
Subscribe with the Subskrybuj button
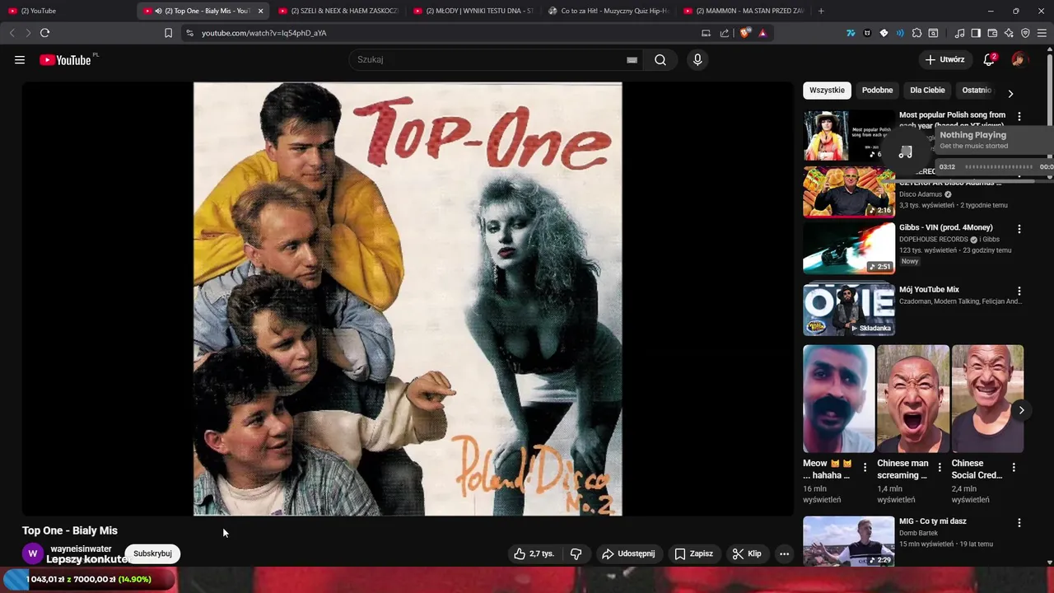click(x=152, y=553)
